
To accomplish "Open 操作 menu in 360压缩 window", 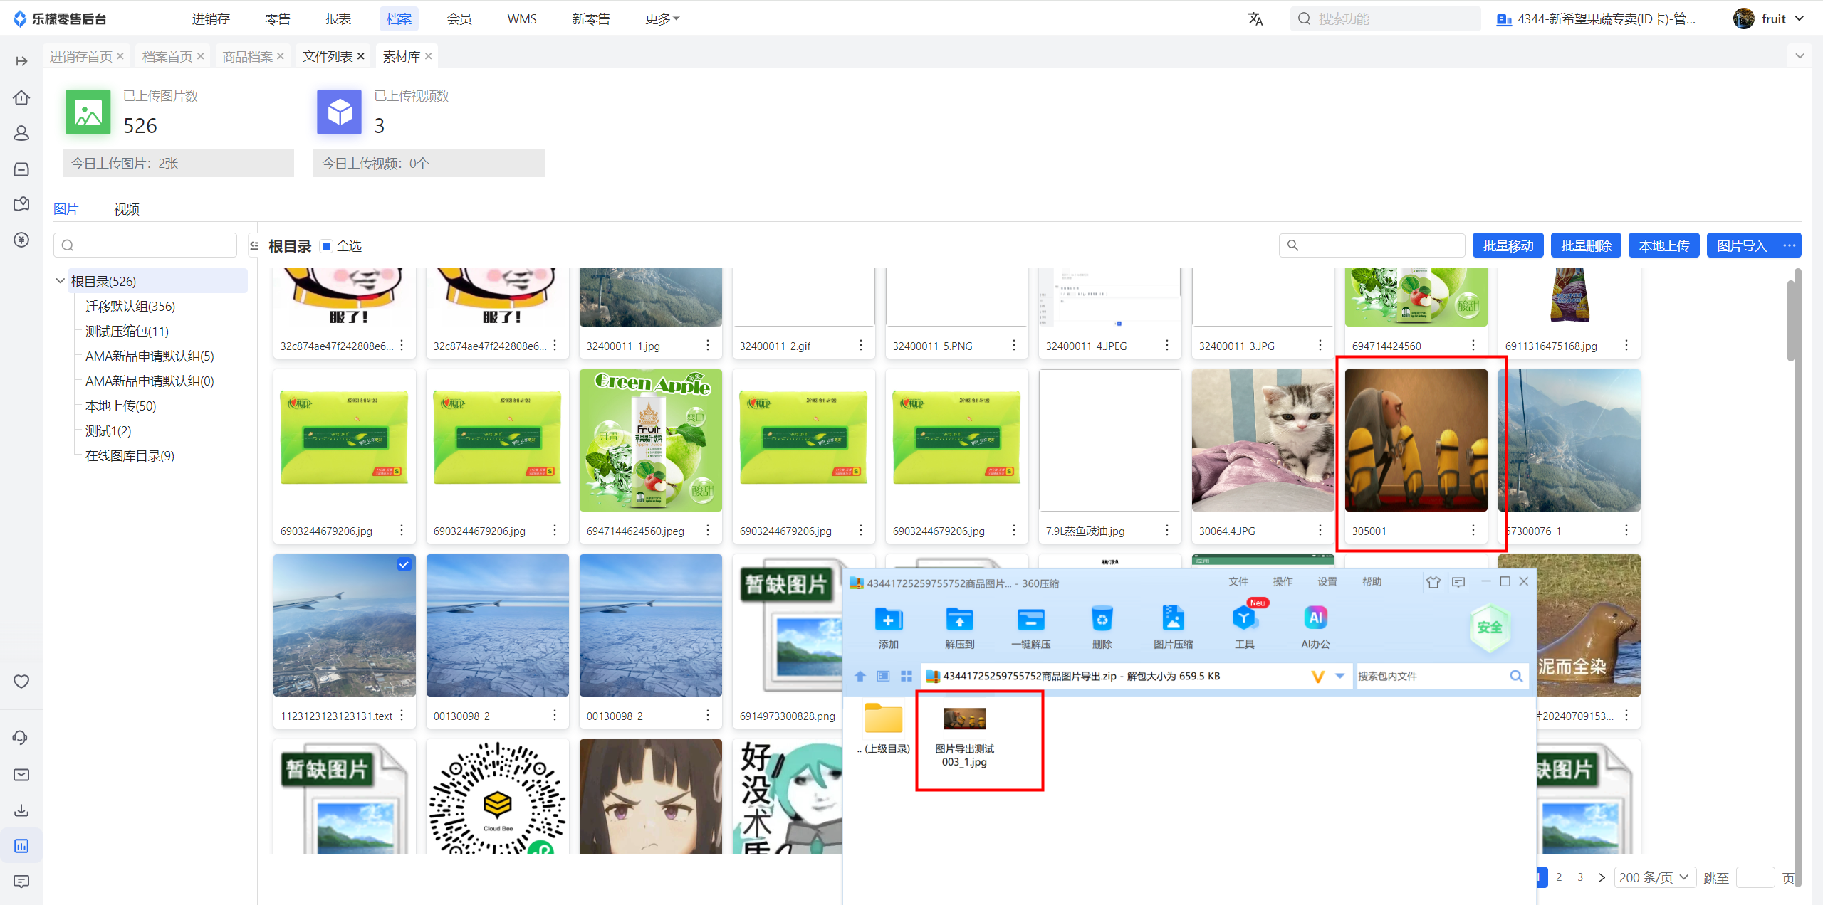I will click(1283, 581).
